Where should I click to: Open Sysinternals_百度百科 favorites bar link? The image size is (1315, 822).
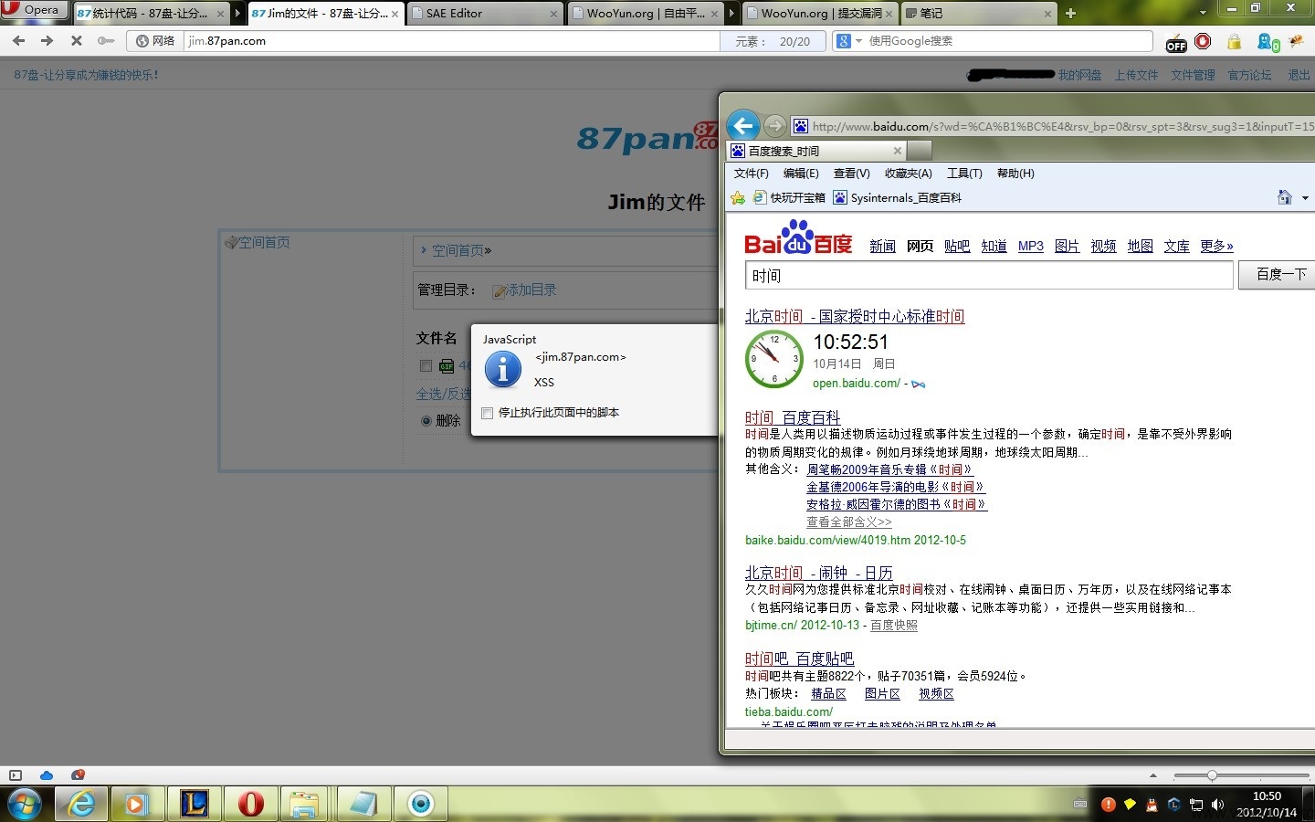point(897,197)
